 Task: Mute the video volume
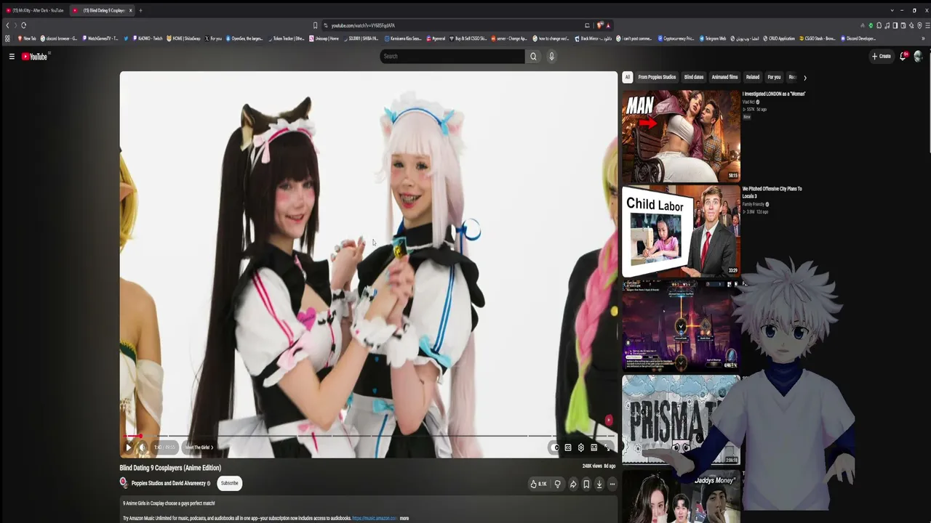point(142,447)
